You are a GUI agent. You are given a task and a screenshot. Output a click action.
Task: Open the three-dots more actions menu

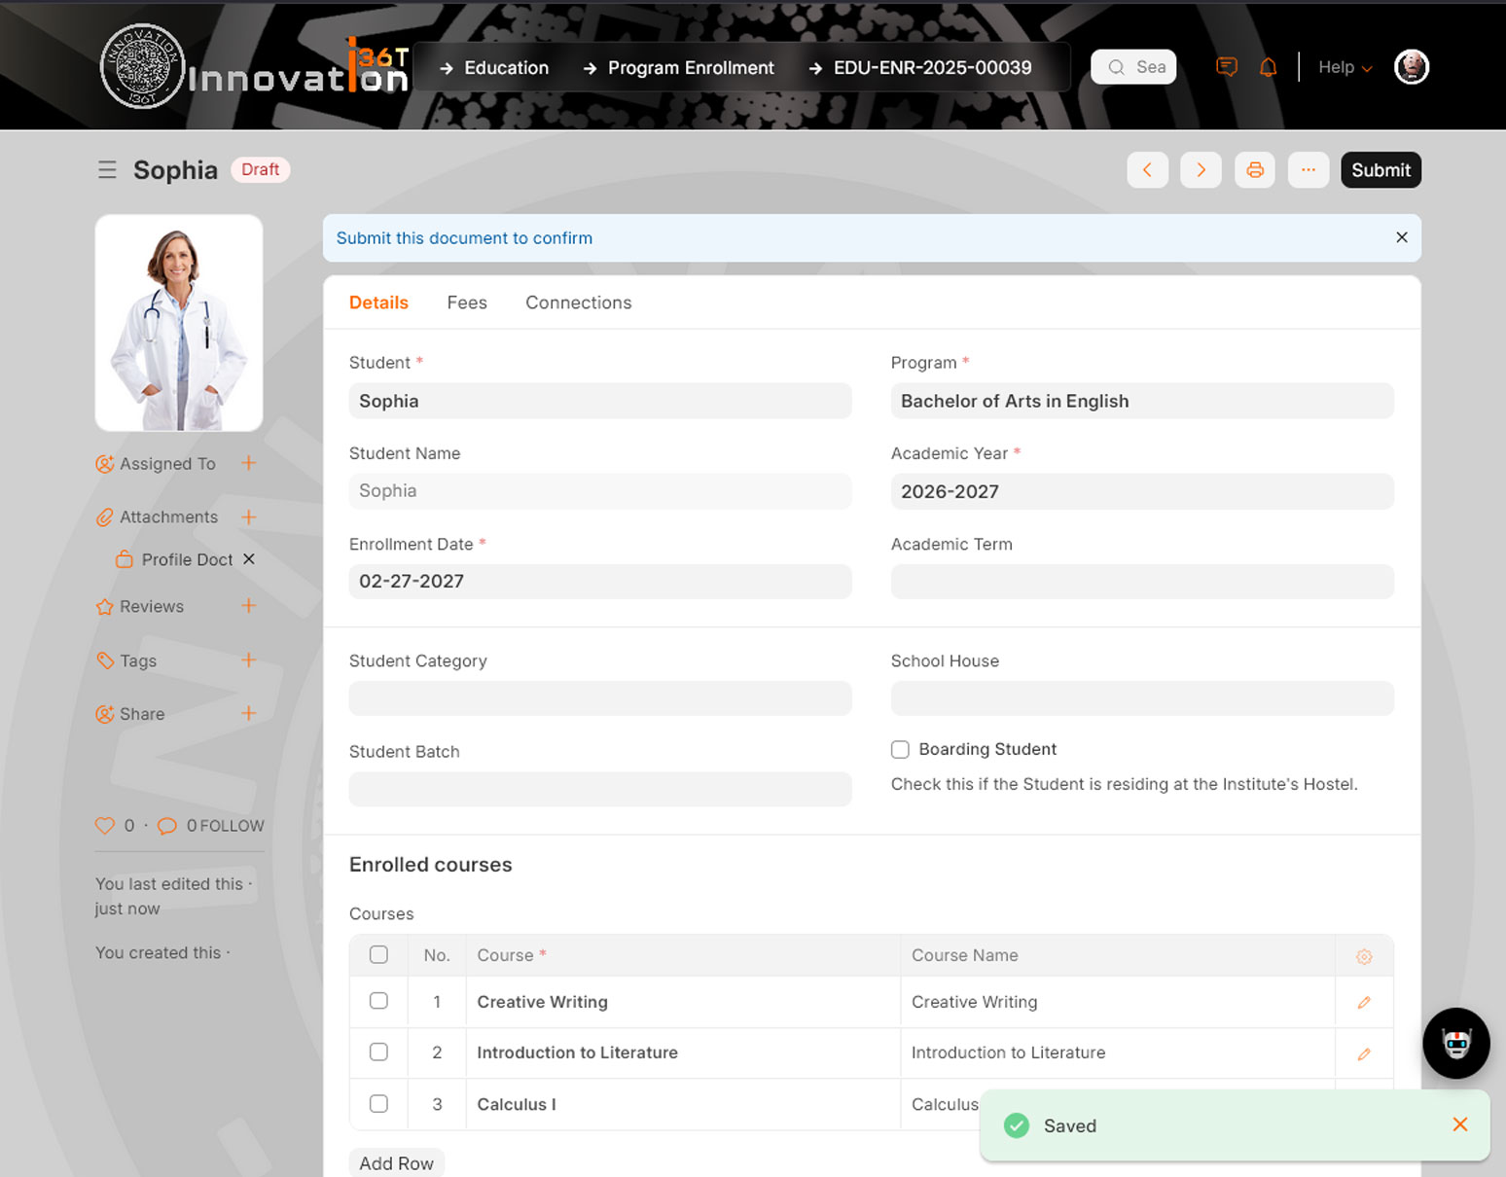click(x=1308, y=170)
